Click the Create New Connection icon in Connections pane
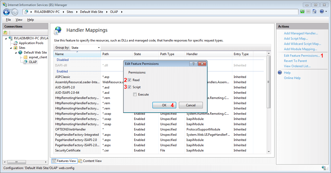331x173 pixels. [5, 32]
